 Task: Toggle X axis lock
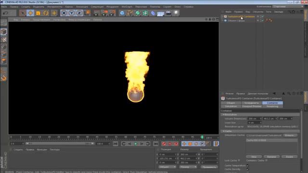pos(64,13)
